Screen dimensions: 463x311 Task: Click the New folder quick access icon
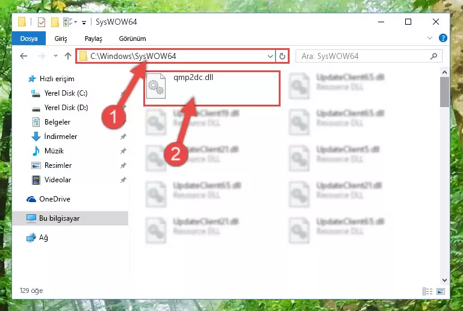[x=55, y=22]
